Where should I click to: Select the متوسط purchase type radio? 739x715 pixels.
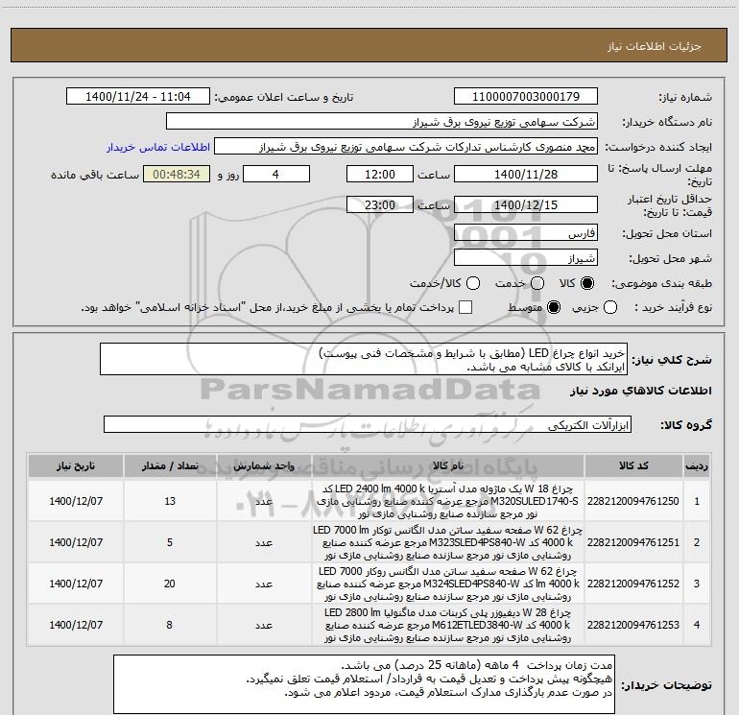click(554, 308)
